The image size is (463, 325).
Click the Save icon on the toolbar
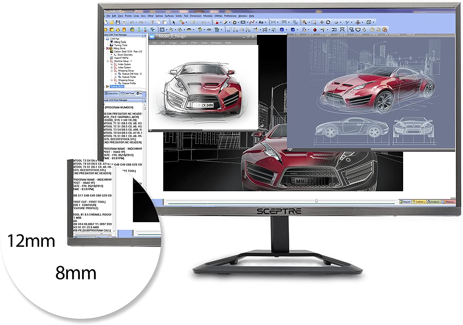point(118,22)
